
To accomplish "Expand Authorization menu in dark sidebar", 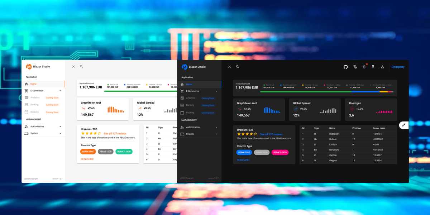I will [x=199, y=127].
